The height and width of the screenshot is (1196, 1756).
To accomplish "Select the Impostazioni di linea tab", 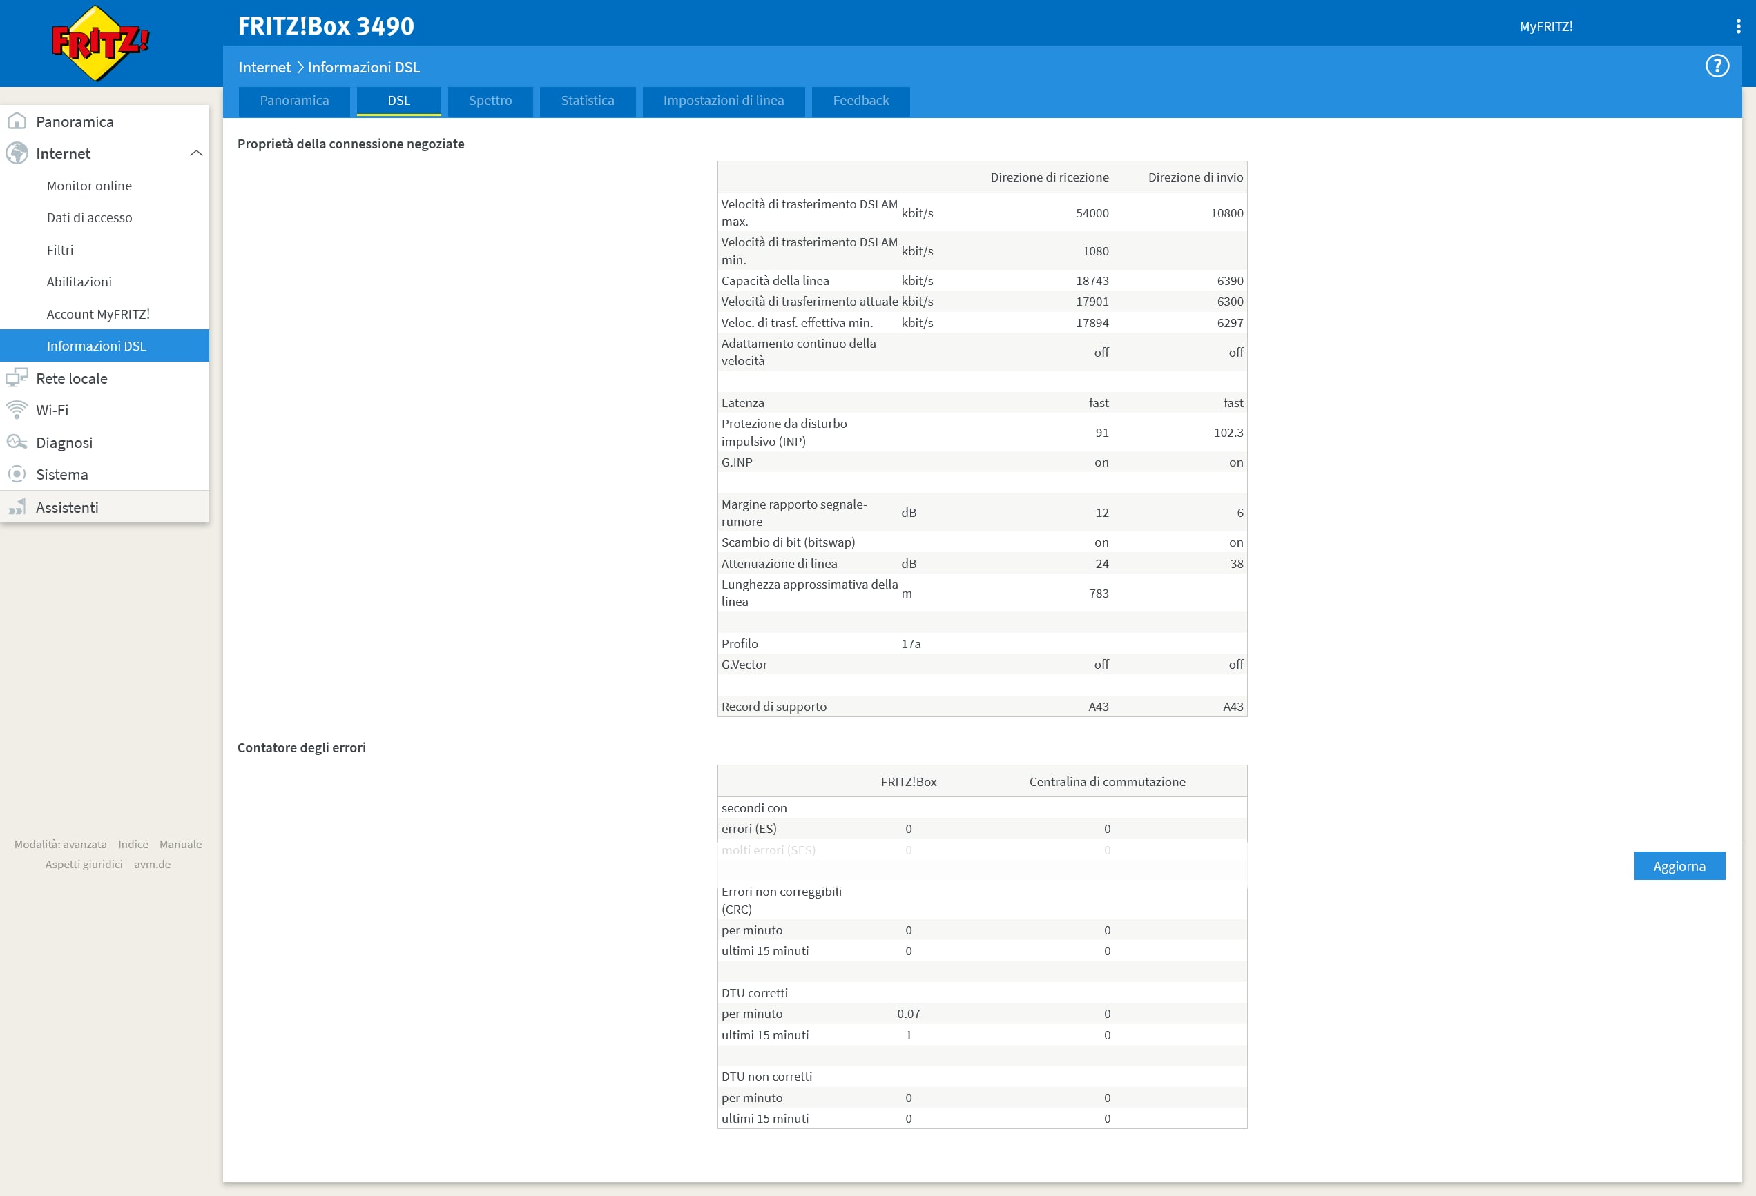I will (723, 101).
